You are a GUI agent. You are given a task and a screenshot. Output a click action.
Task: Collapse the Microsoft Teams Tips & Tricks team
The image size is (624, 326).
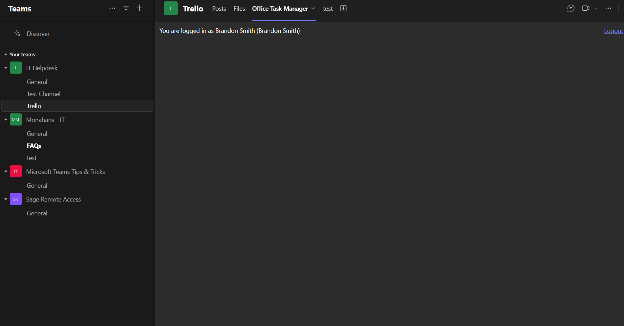click(x=6, y=171)
